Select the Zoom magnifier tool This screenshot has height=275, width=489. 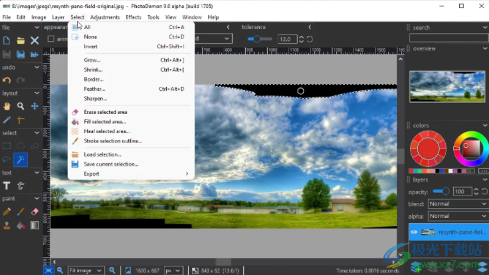pyautogui.click(x=21, y=107)
